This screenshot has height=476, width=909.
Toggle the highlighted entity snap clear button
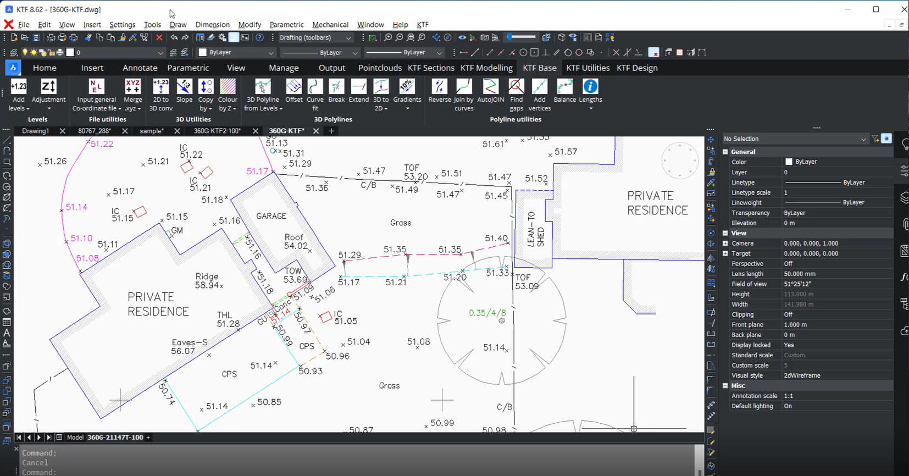click(653, 53)
